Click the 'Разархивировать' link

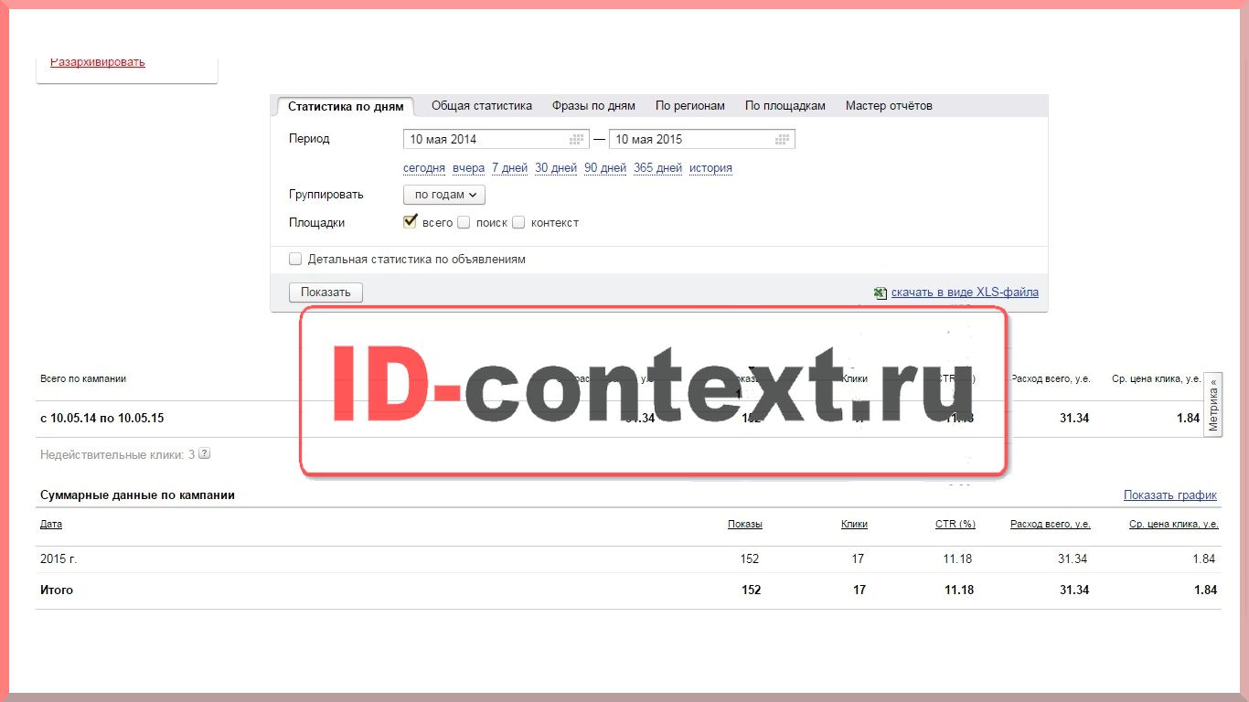point(98,62)
